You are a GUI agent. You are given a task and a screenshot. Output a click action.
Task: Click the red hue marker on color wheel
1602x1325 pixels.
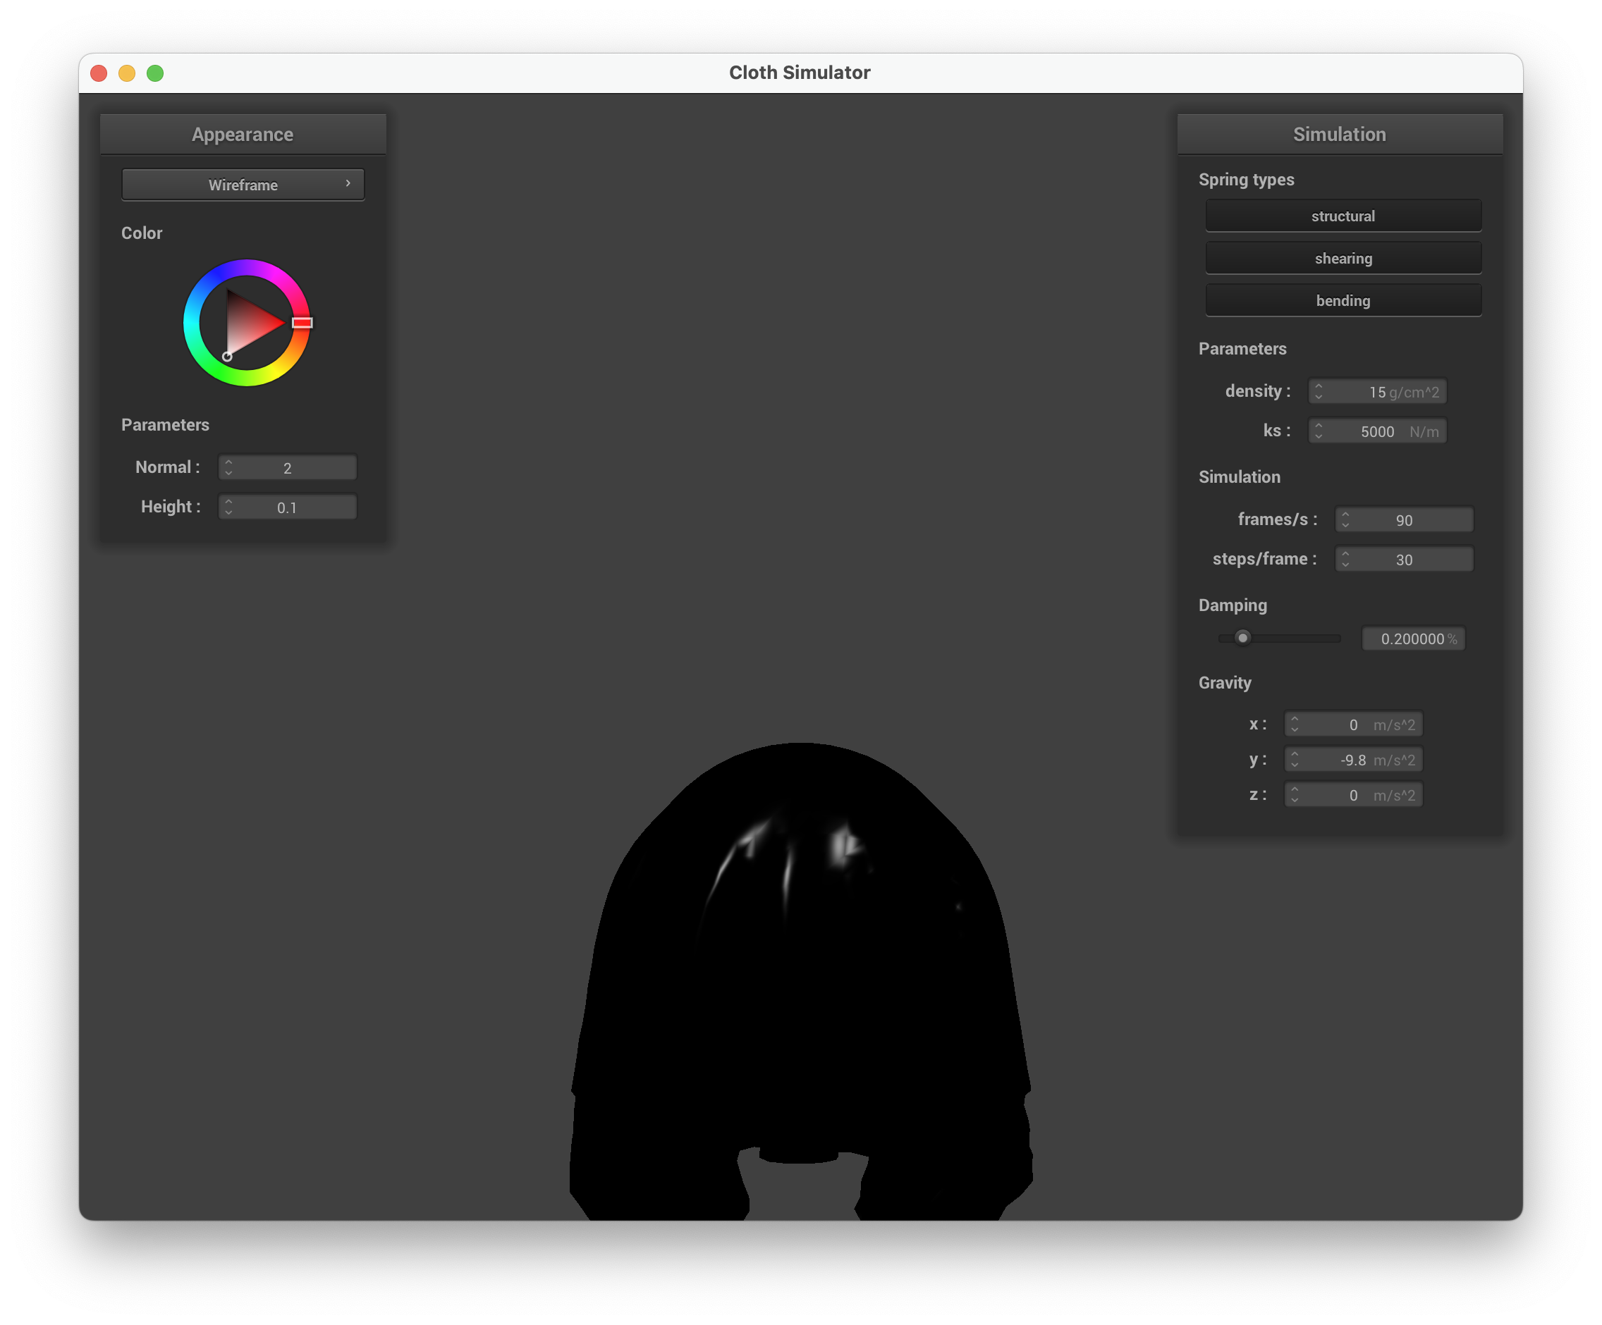[302, 323]
